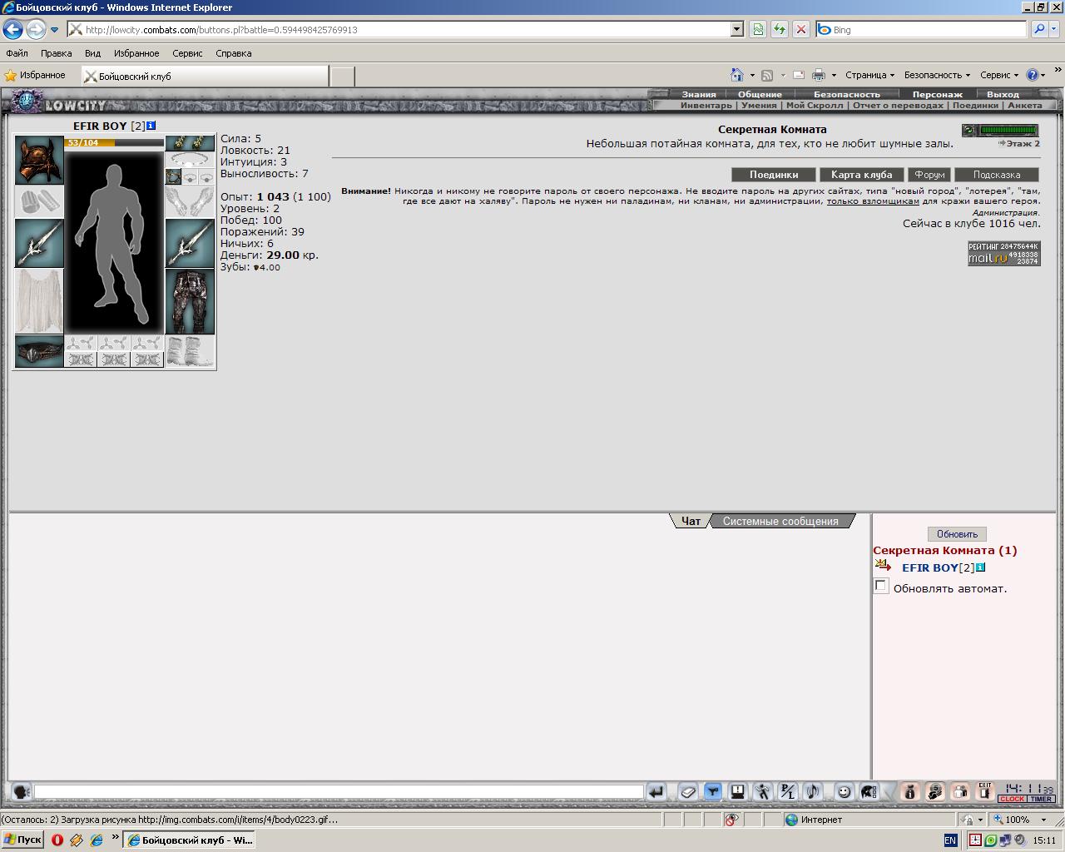Click the Opera icon in the taskbar
1065x852 pixels.
(x=57, y=840)
